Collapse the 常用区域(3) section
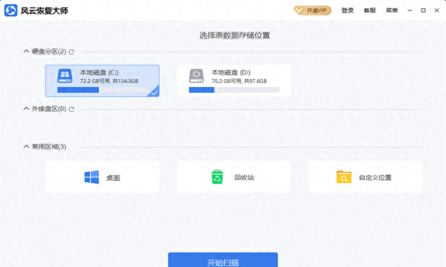The width and height of the screenshot is (446, 267). pyautogui.click(x=26, y=147)
